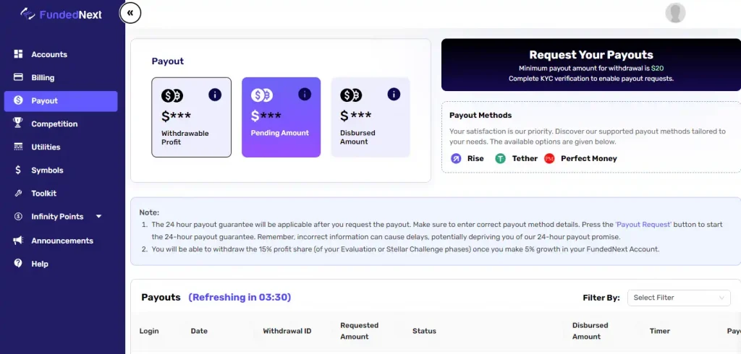Image resolution: width=741 pixels, height=354 pixels.
Task: Click the Perfect Money label text
Action: coord(589,159)
